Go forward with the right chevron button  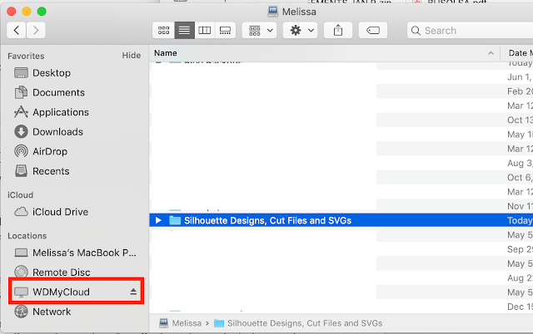tap(36, 31)
